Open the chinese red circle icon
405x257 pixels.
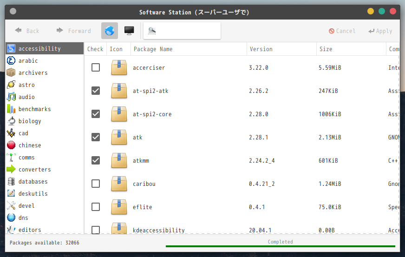(x=11, y=145)
